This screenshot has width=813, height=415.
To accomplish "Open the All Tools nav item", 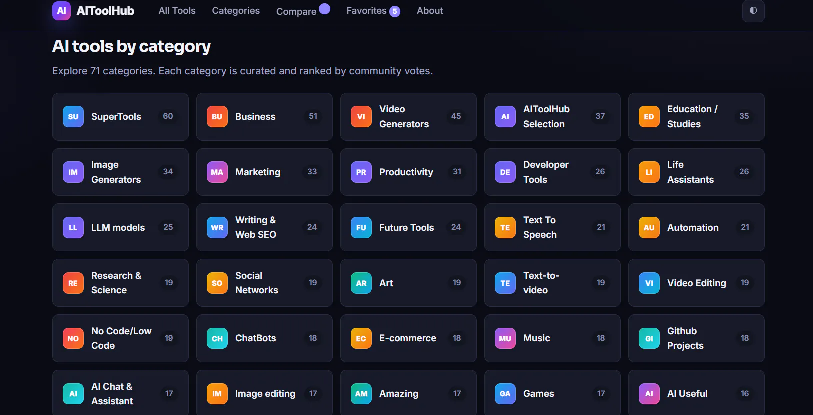I will pos(177,11).
